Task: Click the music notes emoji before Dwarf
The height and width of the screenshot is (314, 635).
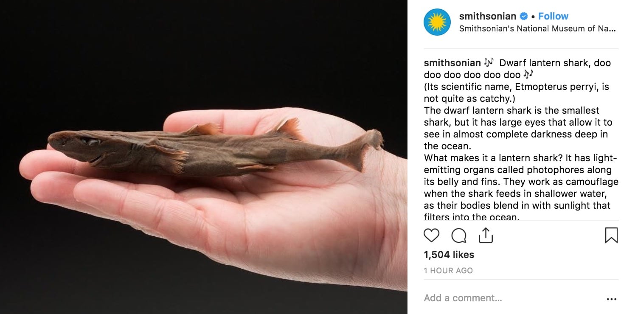Action: coord(489,62)
